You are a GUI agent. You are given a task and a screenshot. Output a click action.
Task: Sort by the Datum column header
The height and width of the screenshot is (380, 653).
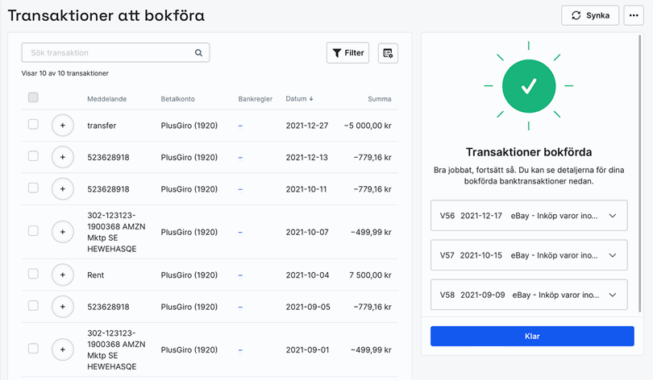[298, 99]
